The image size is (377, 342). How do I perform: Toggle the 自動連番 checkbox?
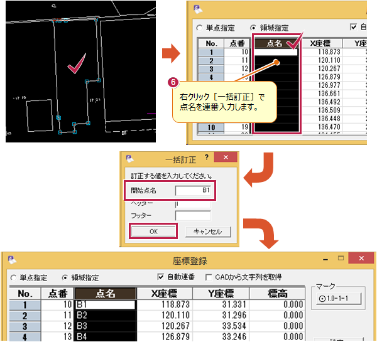[161, 277]
